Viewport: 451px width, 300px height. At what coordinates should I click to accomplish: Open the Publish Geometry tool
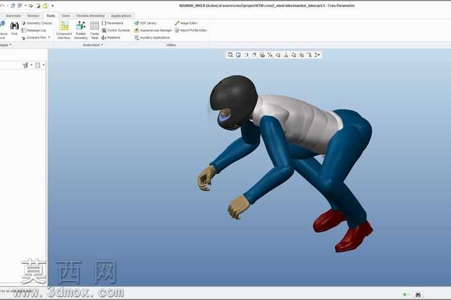click(81, 30)
